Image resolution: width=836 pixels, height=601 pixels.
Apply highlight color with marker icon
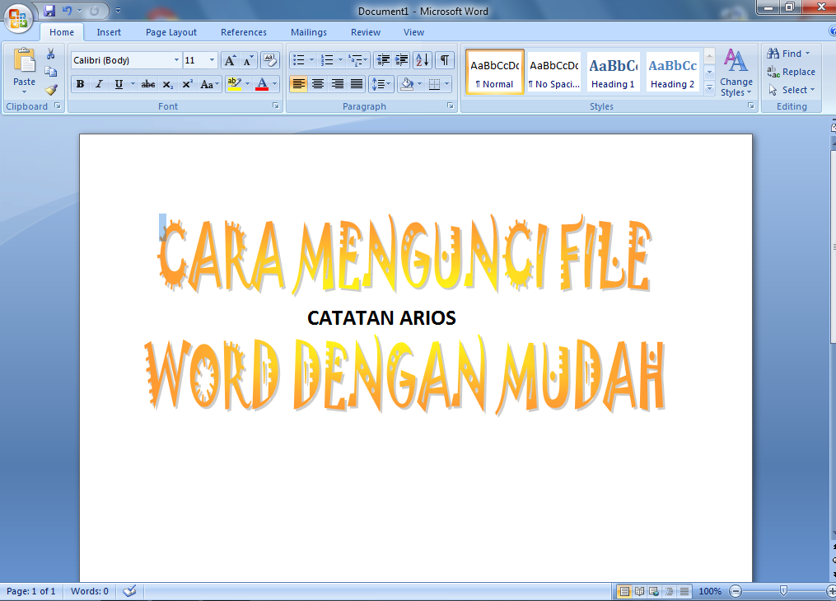(x=235, y=84)
